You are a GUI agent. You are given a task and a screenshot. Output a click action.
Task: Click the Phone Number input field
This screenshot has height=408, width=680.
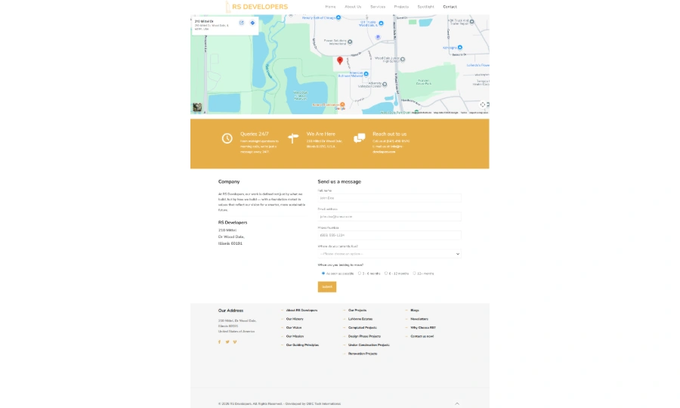pyautogui.click(x=389, y=235)
